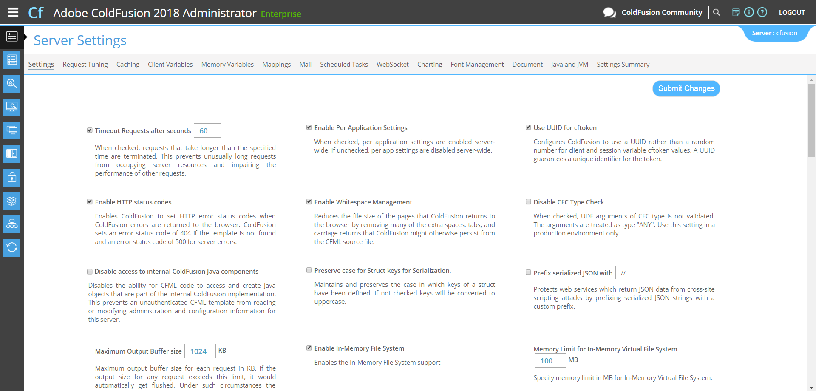Expand the sidebar arrow beside Server Settings

coord(26,37)
